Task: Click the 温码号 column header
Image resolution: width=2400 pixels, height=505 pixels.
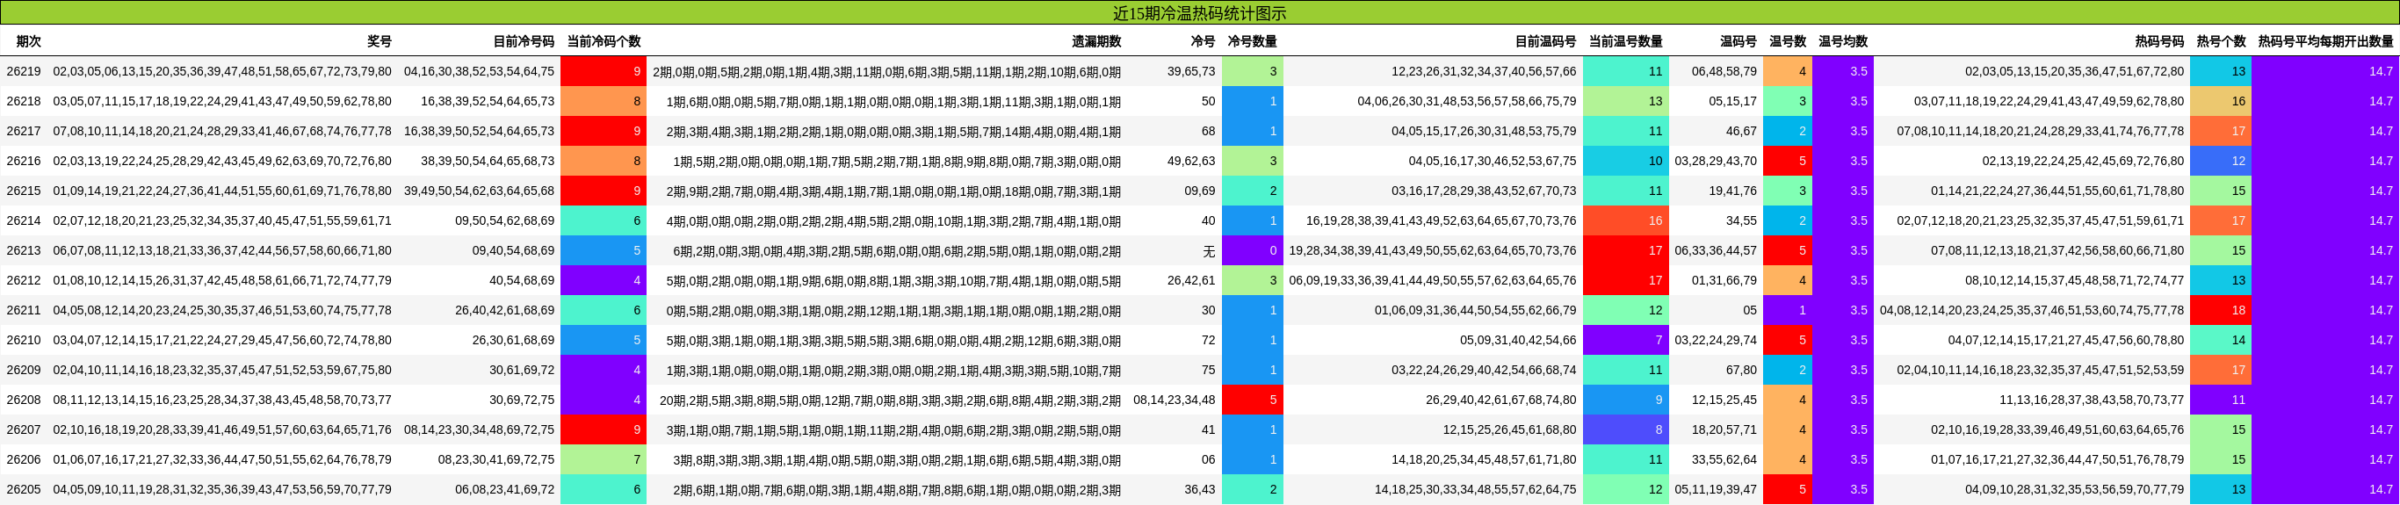Action: pos(1739,42)
